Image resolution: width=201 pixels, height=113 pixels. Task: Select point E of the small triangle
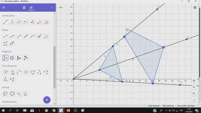pos(100,70)
